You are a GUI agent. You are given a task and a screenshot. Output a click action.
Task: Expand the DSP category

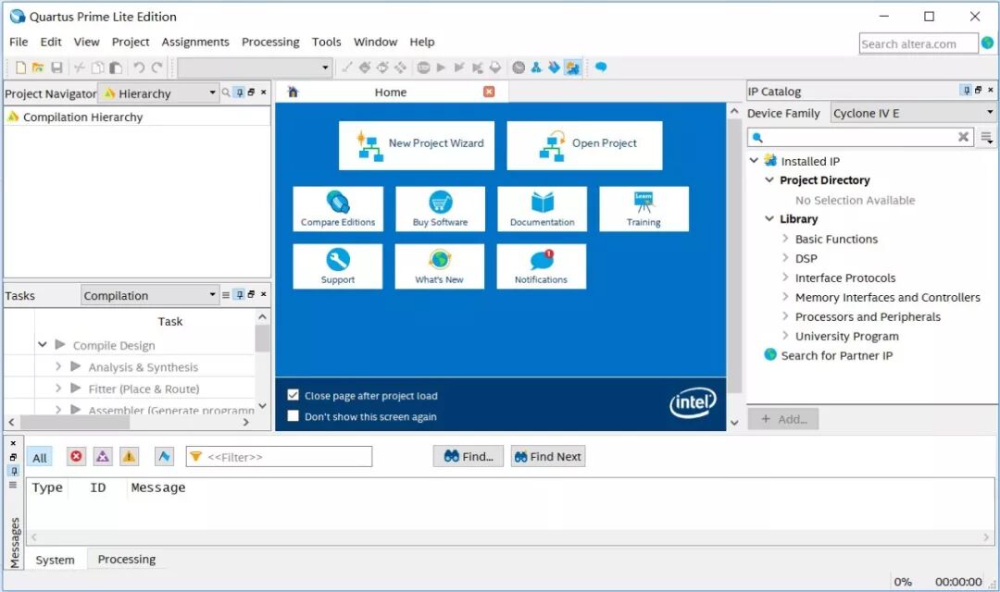[785, 258]
